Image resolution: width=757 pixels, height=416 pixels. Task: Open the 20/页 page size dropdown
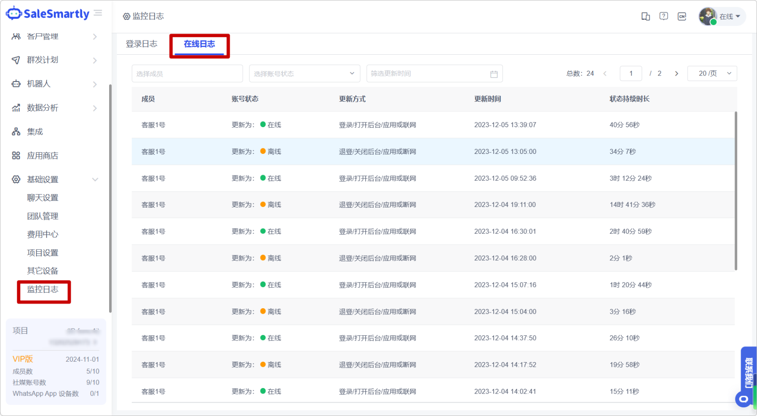[712, 74]
